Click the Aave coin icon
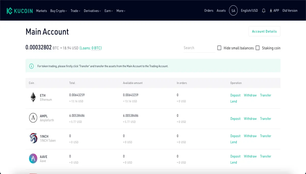Image resolution: width=306 pixels, height=174 pixels. click(x=33, y=158)
